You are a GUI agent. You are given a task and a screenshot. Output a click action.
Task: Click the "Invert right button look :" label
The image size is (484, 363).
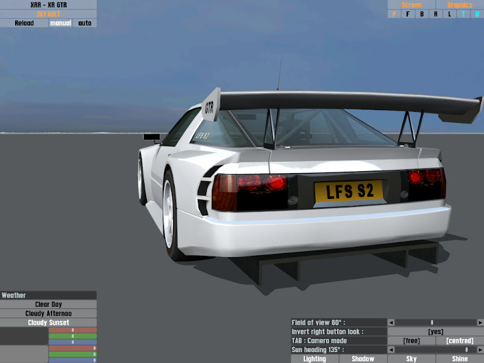tap(327, 332)
